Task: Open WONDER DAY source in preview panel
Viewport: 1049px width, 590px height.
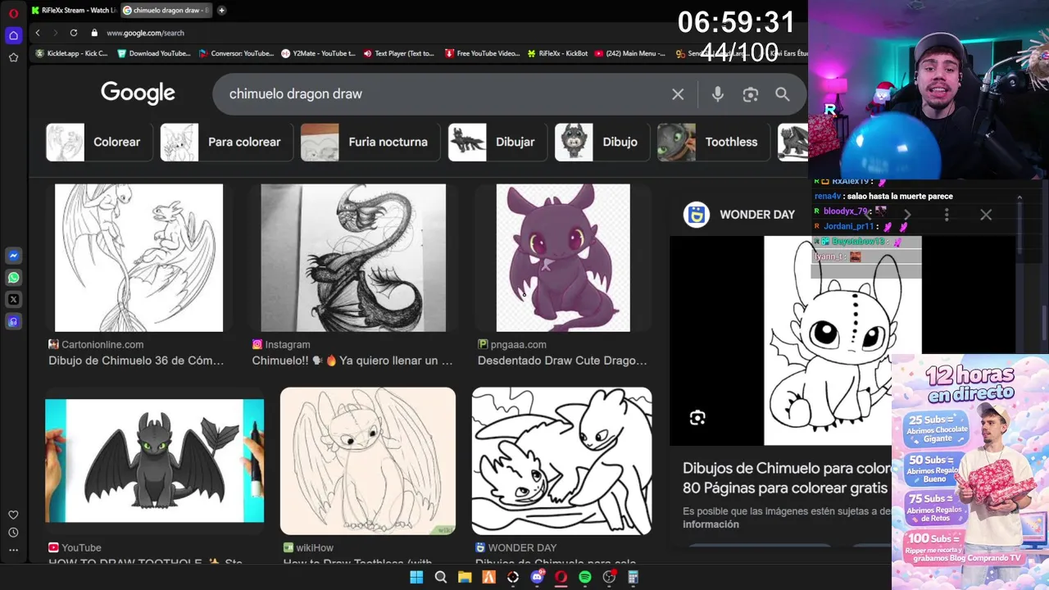Action: tap(739, 215)
